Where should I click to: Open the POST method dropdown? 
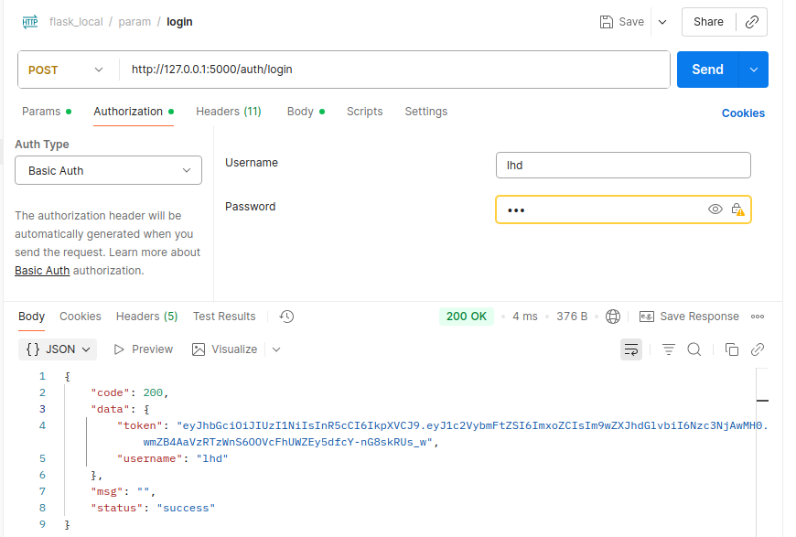tap(68, 70)
